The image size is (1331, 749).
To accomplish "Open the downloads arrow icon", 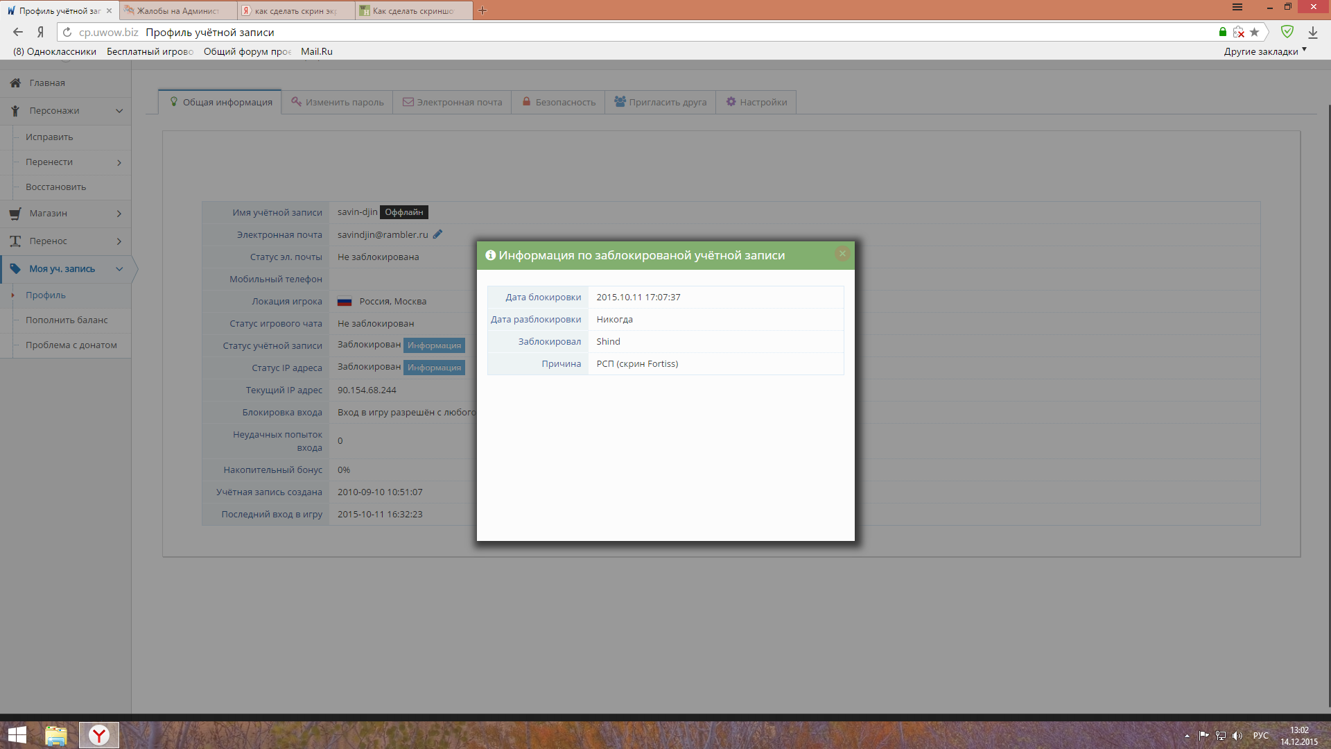I will (x=1312, y=32).
